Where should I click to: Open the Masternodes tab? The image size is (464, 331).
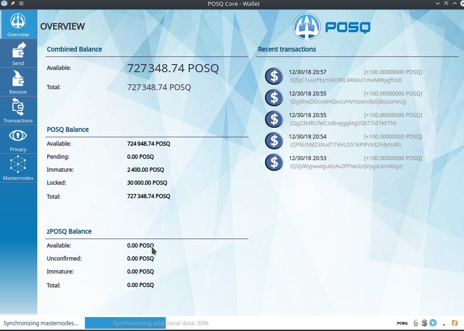[x=18, y=168]
